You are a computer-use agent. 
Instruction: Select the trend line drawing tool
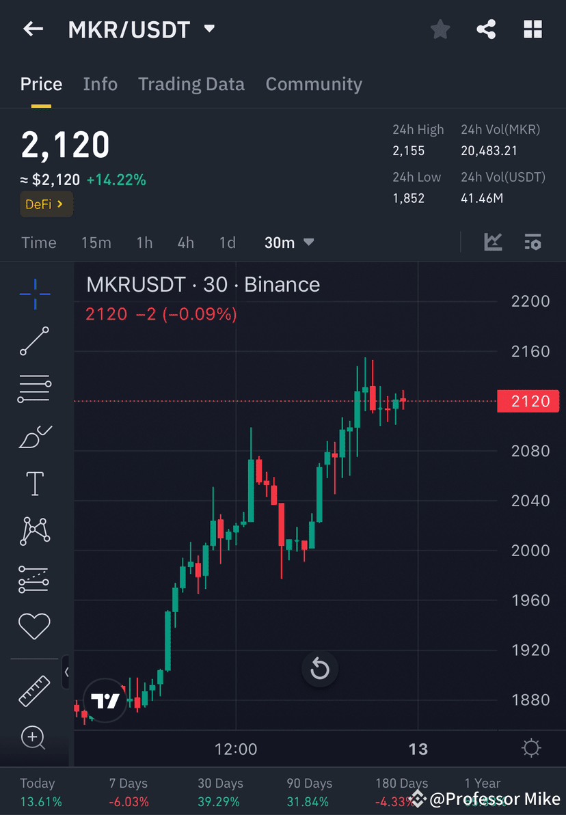33,341
